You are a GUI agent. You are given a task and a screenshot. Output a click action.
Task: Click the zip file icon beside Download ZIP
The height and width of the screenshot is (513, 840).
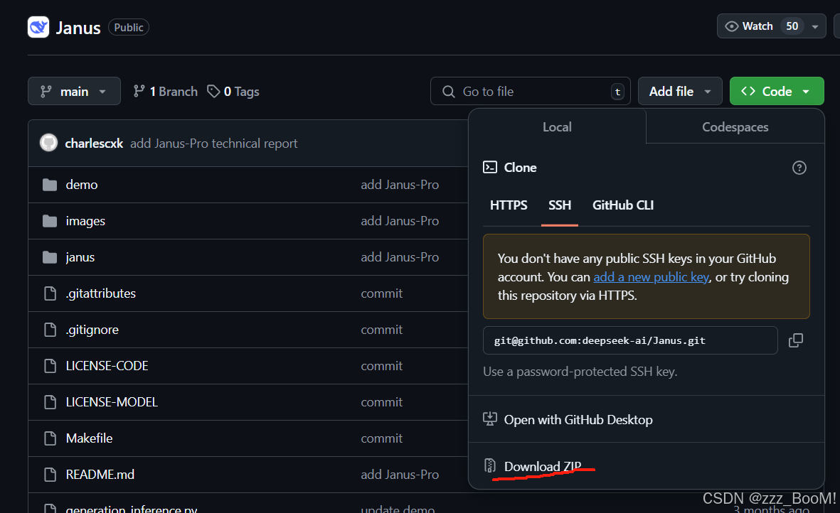pyautogui.click(x=489, y=465)
